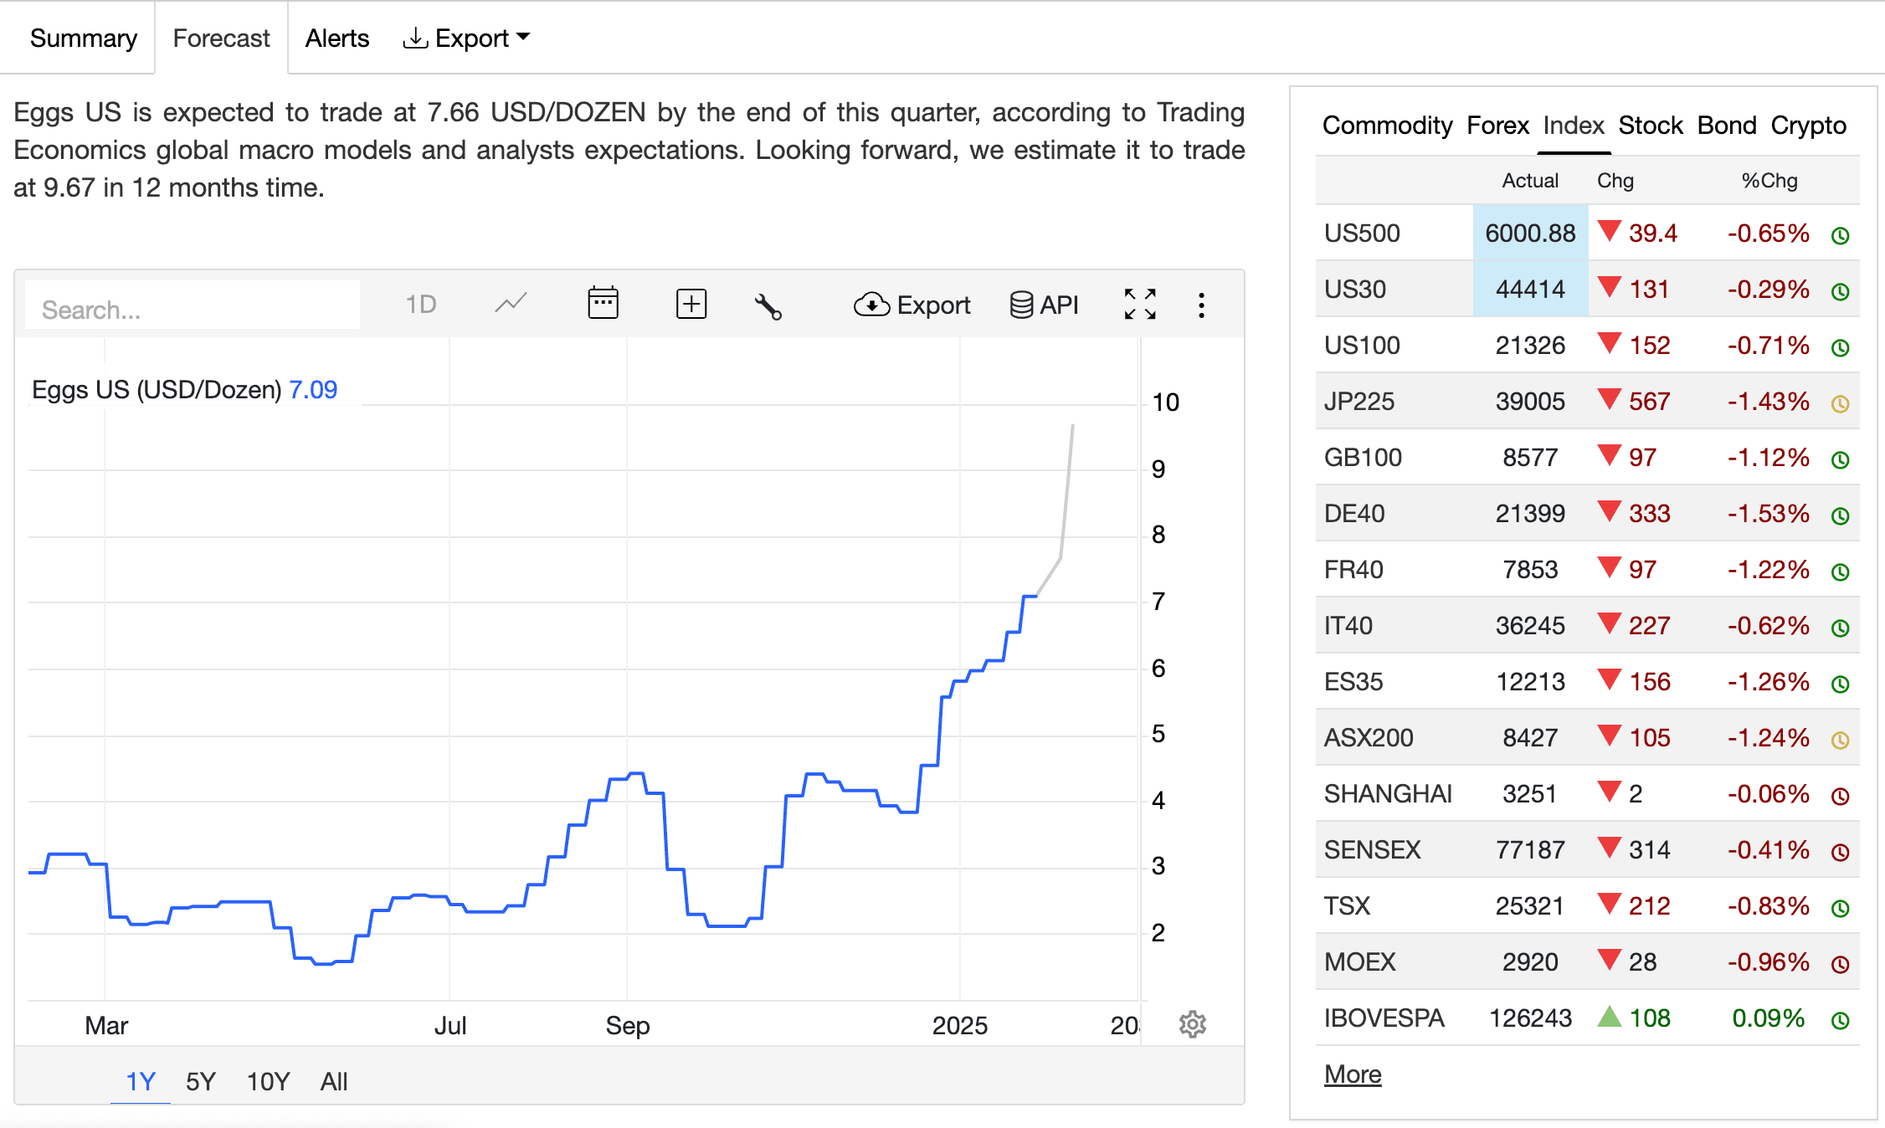Open the Export dropdown menu

pyautogui.click(x=466, y=38)
